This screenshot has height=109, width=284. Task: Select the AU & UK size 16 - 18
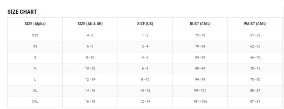click(x=90, y=101)
